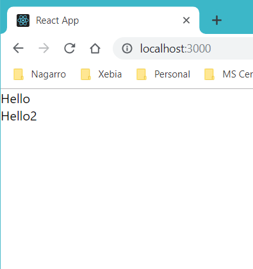
Task: Click the React logo favicon in tab
Action: point(23,20)
